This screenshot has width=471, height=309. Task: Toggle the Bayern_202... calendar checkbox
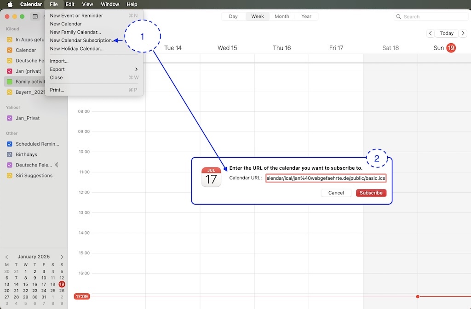[10, 92]
